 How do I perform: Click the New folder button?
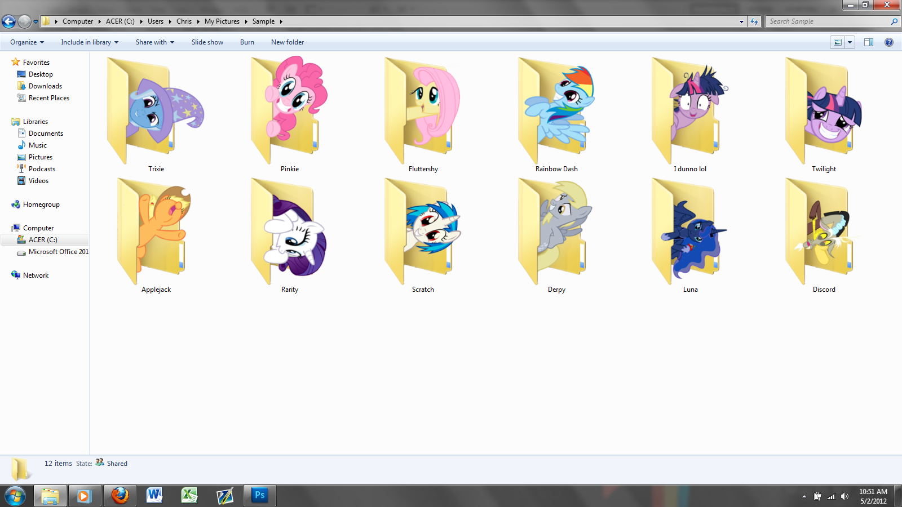point(287,42)
